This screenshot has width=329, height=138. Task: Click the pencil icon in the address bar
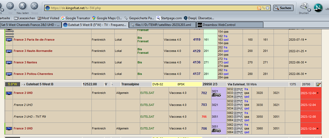pos(264,8)
